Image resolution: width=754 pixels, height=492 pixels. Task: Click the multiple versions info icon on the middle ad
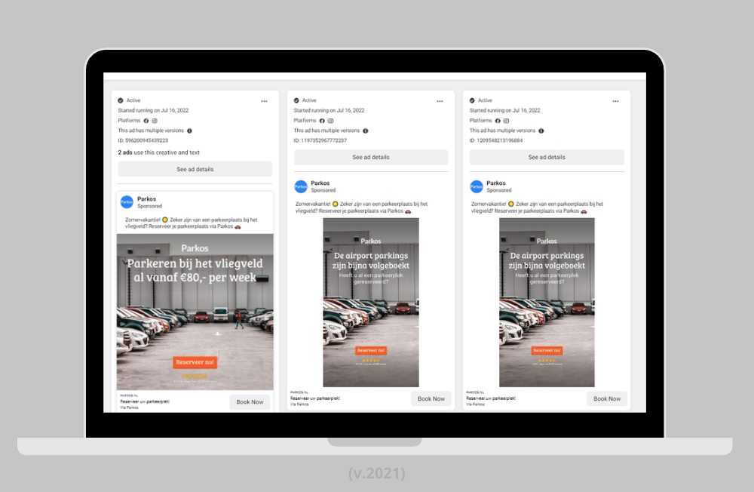pos(365,131)
